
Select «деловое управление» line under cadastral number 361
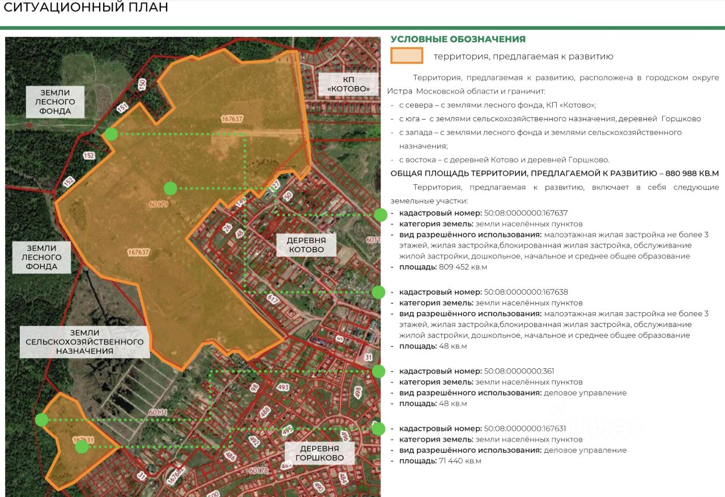click(513, 393)
